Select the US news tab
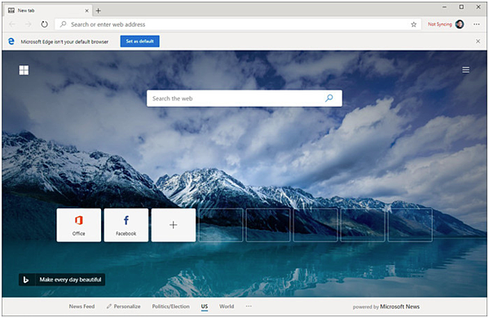The width and height of the screenshot is (489, 318). [205, 307]
